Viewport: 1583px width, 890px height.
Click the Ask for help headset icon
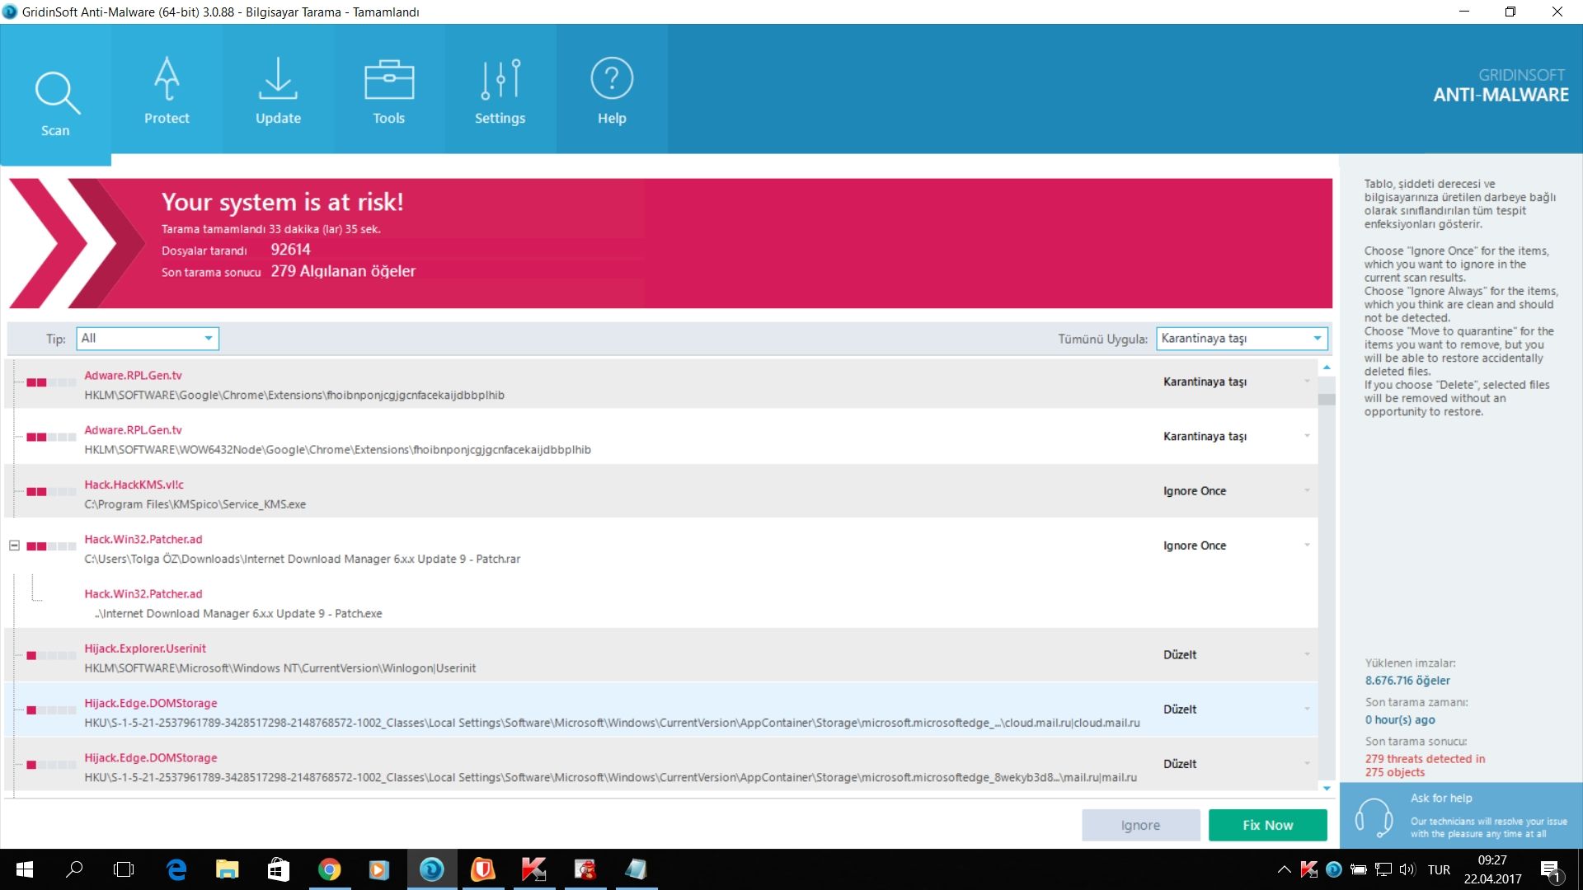point(1374,817)
